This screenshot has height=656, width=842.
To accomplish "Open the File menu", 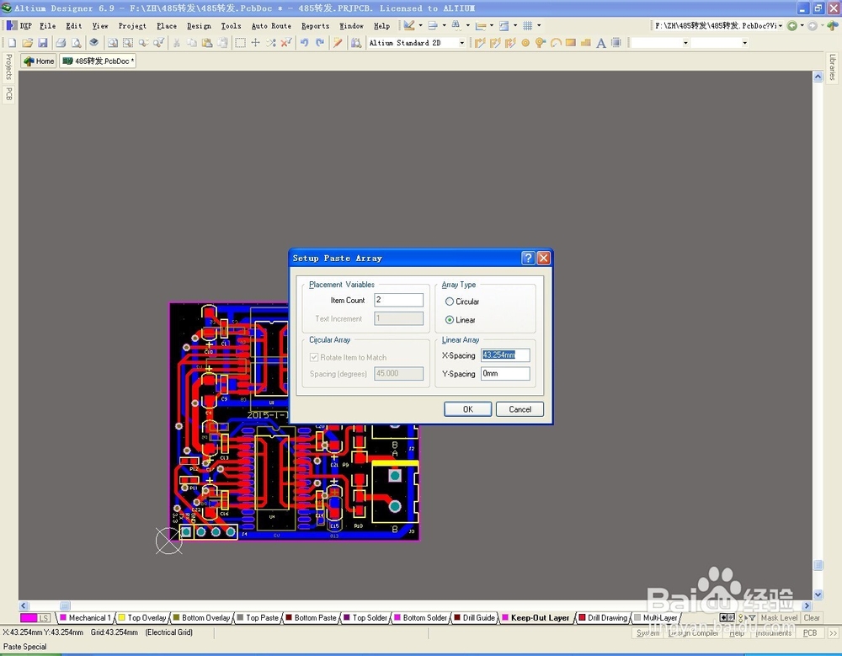I will [x=48, y=25].
